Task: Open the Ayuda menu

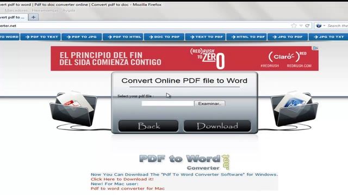Action: point(69,10)
